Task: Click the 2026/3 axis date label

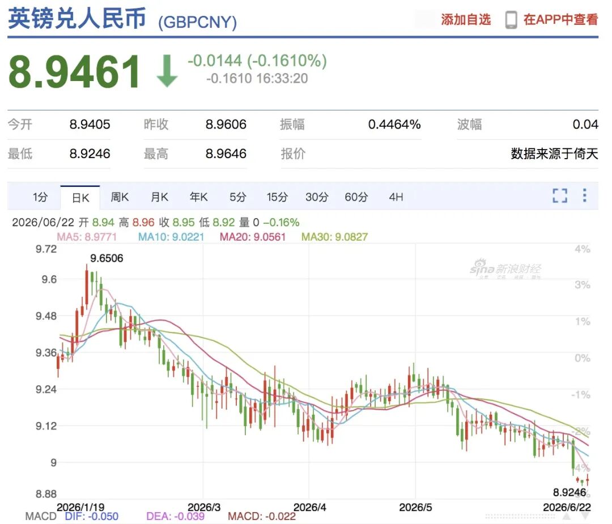Action: (204, 507)
